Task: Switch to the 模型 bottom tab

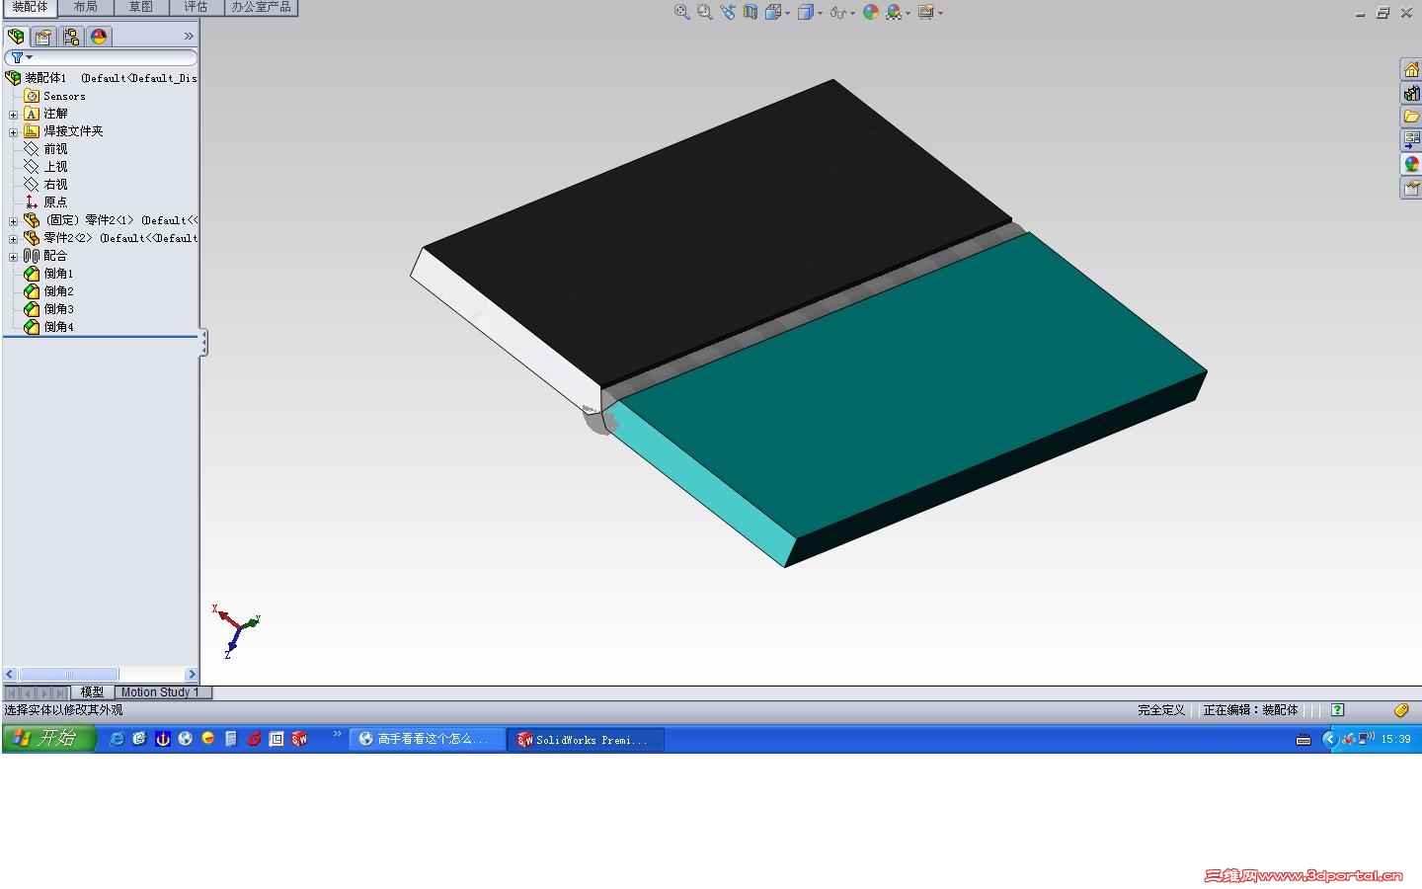Action: [x=92, y=692]
